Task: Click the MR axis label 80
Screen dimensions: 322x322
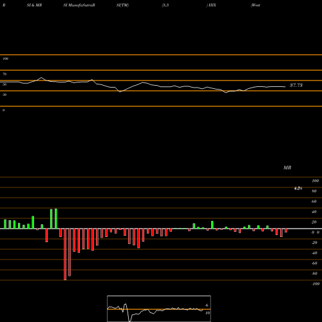Action: pos(314,191)
